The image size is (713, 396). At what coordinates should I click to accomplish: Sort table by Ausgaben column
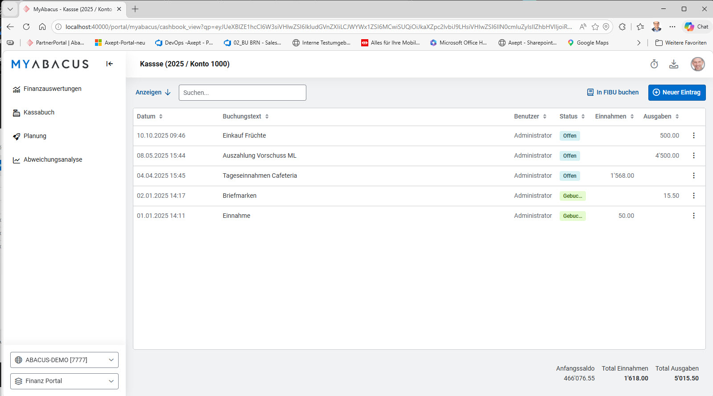661,116
